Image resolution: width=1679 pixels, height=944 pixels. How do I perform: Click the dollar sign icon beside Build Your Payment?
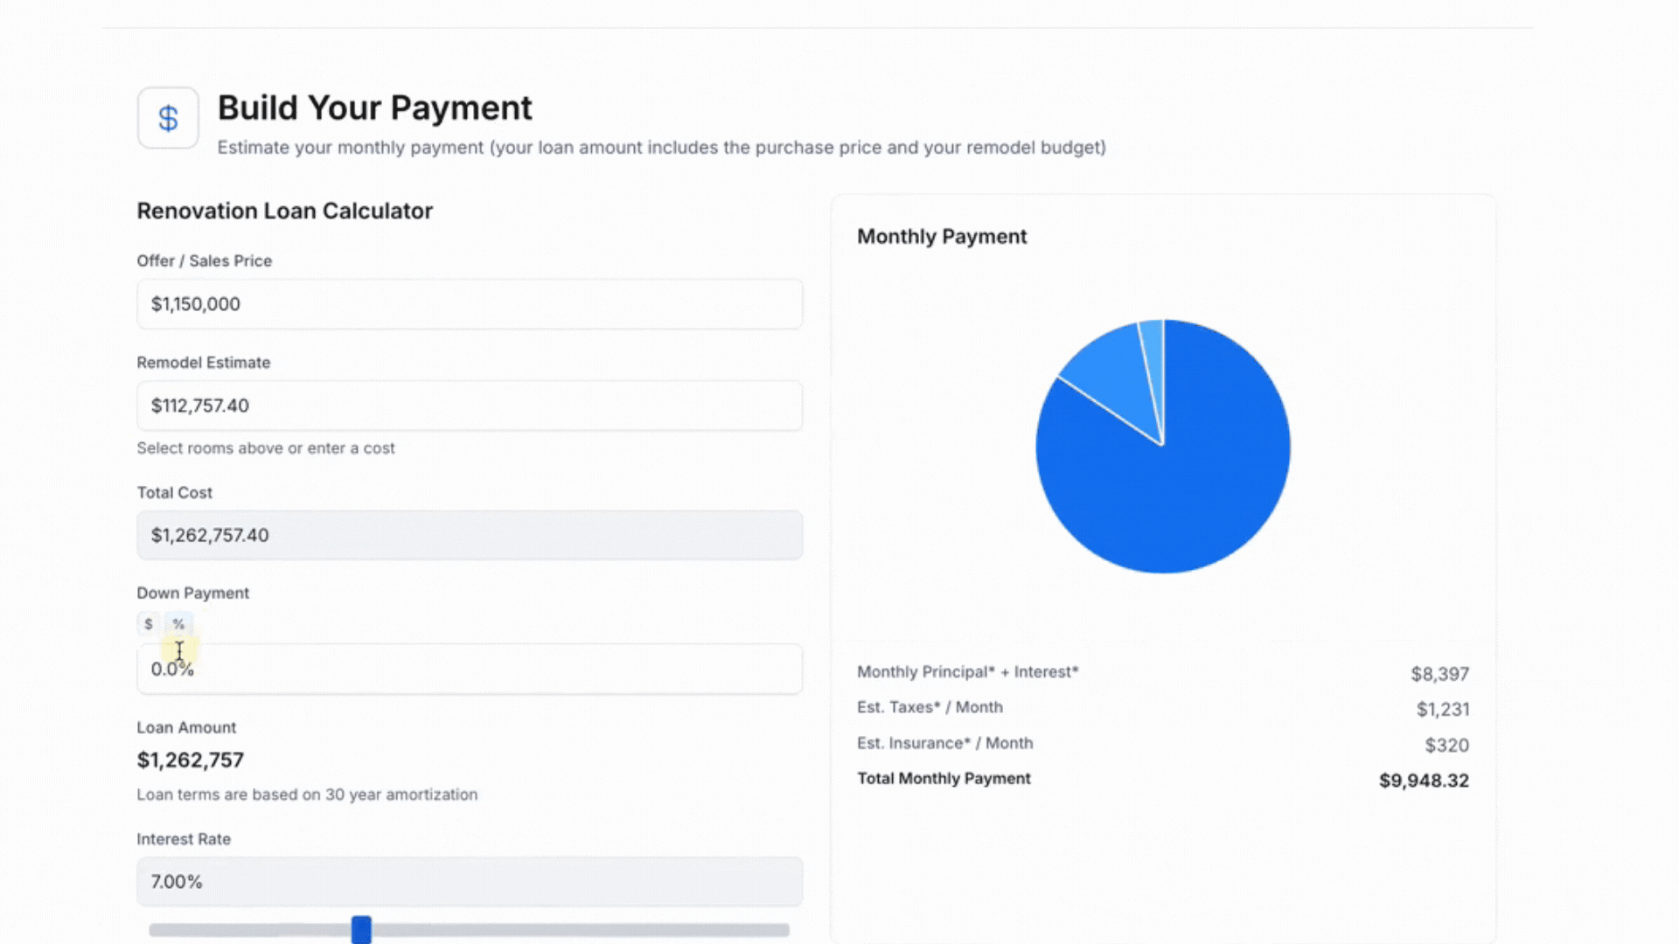click(x=167, y=117)
